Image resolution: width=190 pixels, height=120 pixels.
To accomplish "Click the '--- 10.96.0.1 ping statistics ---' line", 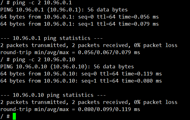I will coord(52,38).
